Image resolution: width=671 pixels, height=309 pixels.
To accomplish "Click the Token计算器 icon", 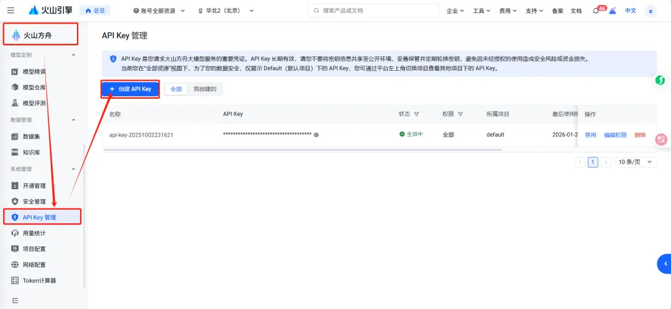I will 14,280.
